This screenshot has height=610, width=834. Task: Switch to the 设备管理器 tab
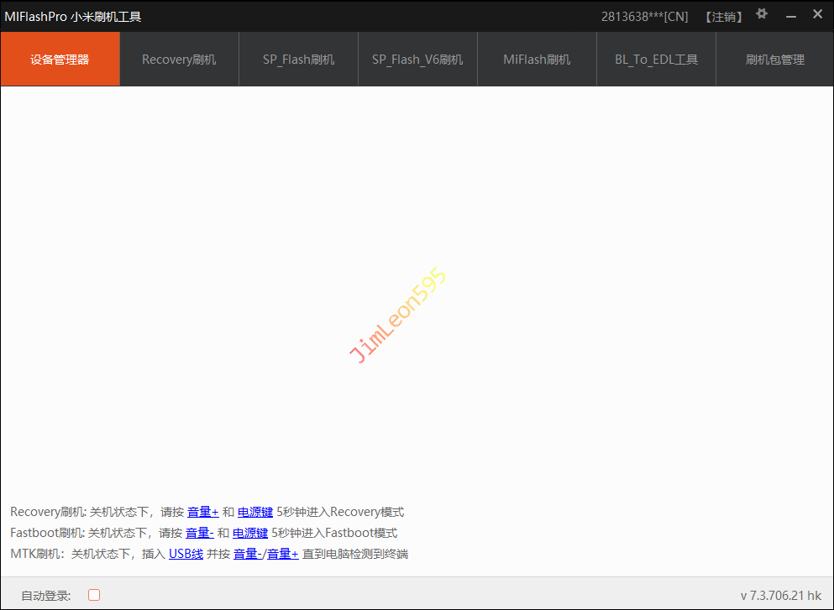click(60, 60)
